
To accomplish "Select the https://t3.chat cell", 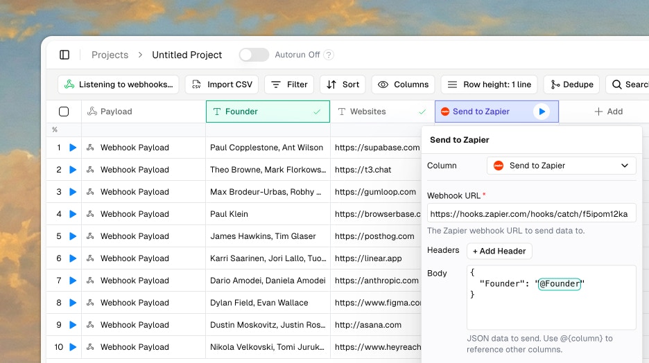I will [x=376, y=170].
